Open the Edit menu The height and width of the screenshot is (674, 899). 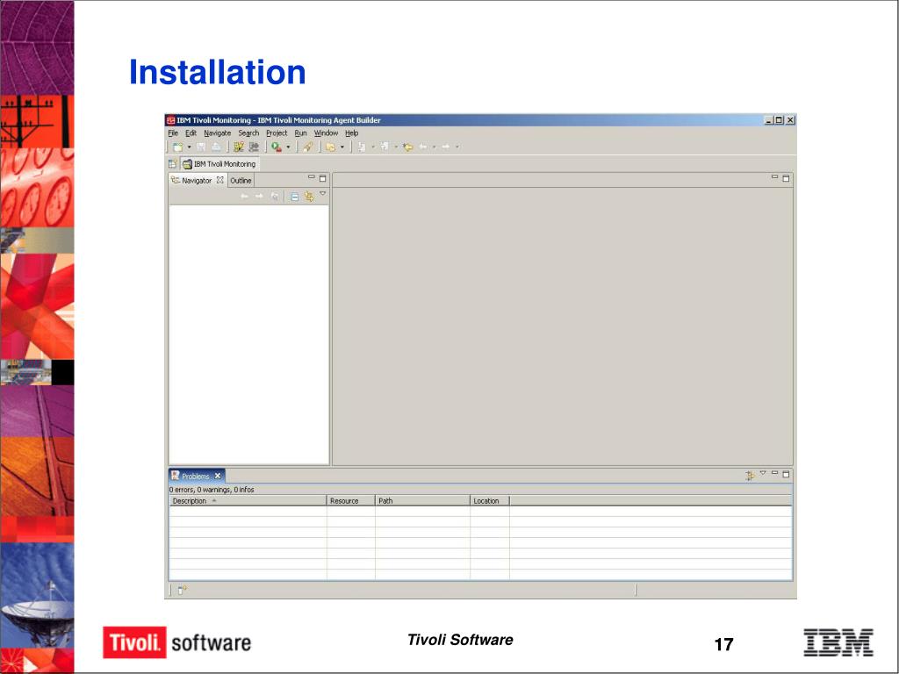191,133
